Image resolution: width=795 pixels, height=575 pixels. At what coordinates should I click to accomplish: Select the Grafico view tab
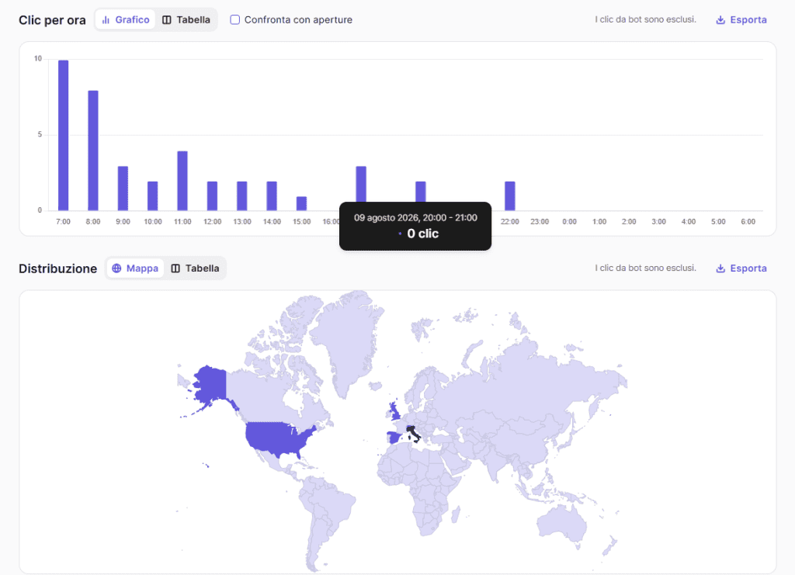click(x=125, y=19)
